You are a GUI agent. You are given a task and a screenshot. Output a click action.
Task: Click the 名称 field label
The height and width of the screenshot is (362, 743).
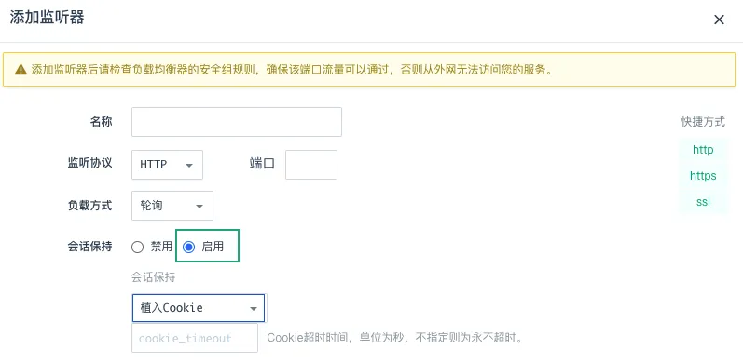(x=101, y=122)
